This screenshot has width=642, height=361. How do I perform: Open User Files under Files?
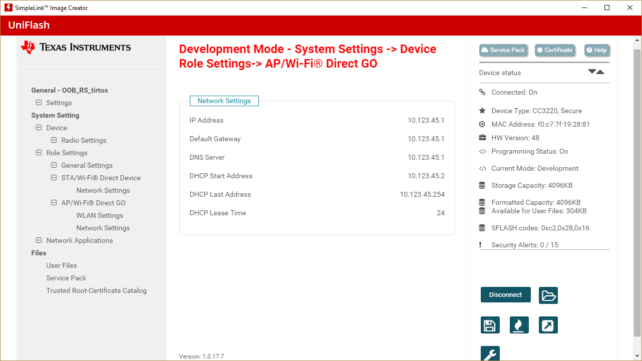62,265
